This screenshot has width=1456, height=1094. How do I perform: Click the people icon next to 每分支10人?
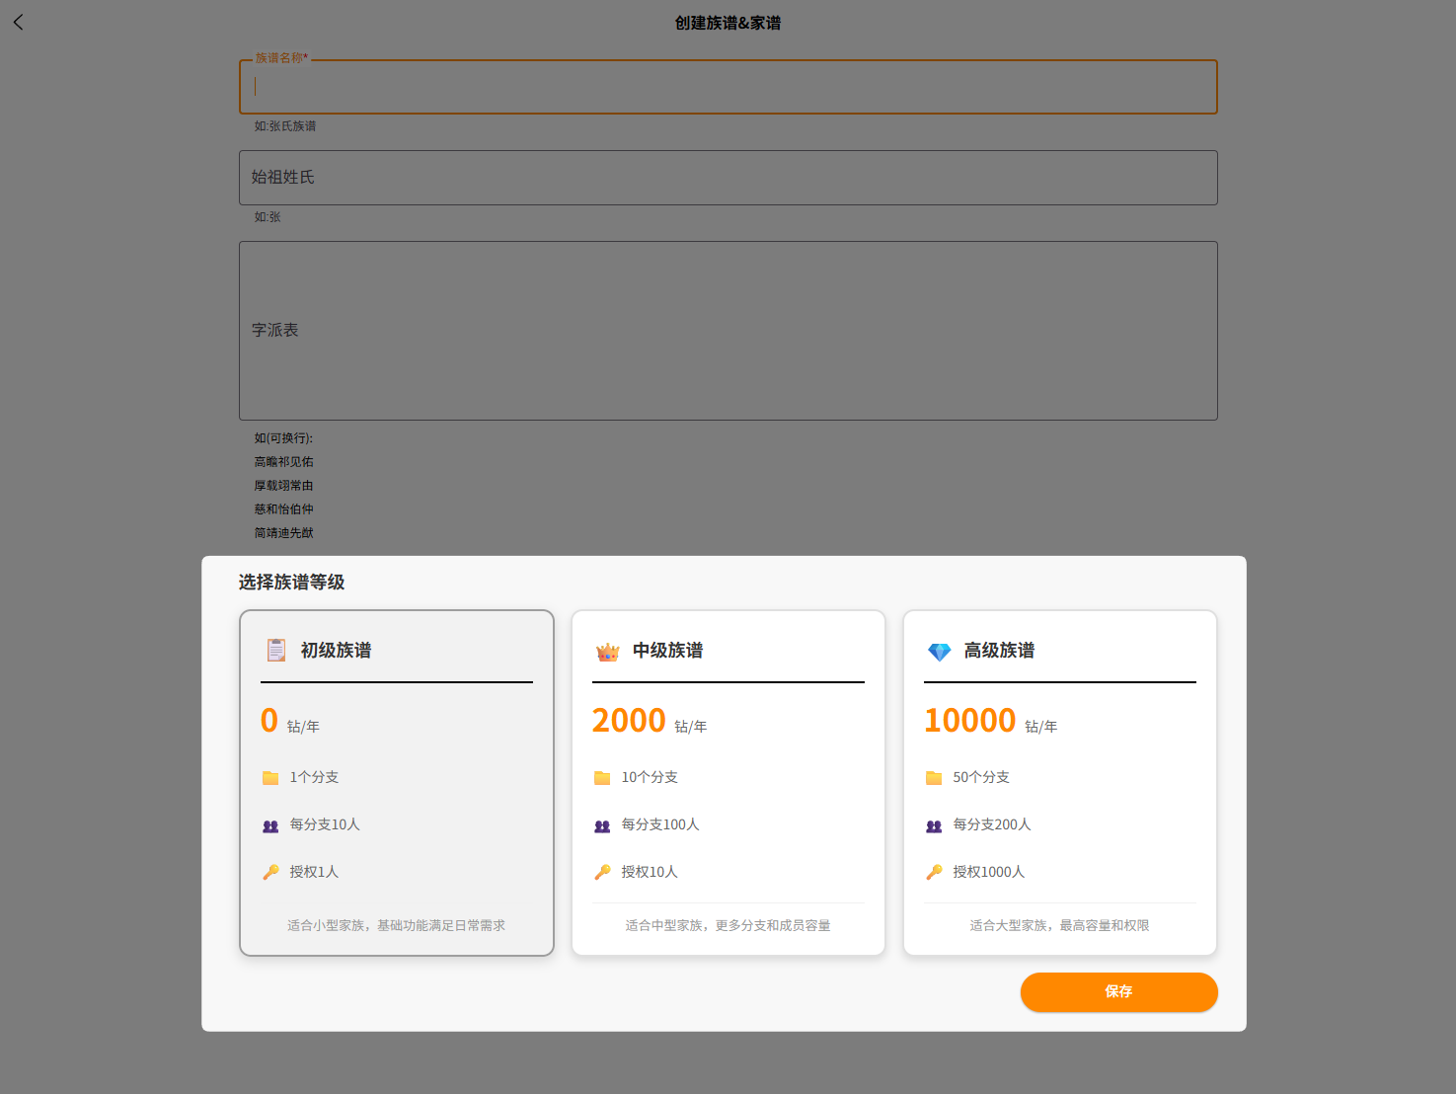point(270,825)
